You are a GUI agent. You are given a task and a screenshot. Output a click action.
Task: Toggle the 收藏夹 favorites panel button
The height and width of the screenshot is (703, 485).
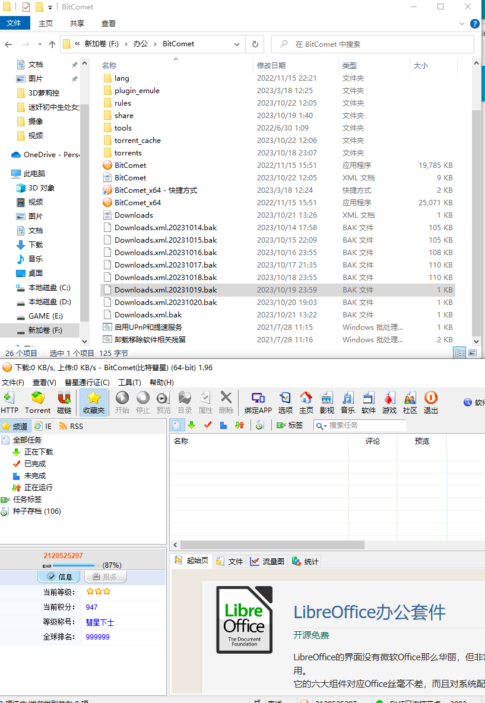click(x=94, y=402)
